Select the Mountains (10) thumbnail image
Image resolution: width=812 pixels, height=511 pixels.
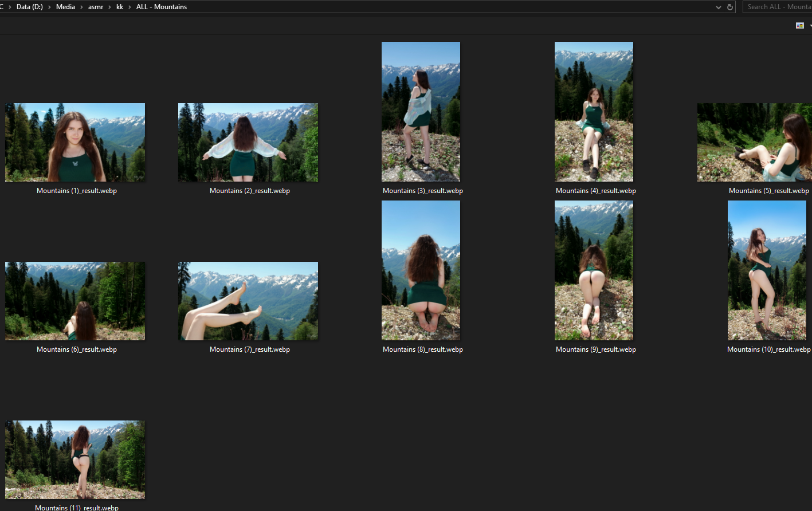pos(767,270)
